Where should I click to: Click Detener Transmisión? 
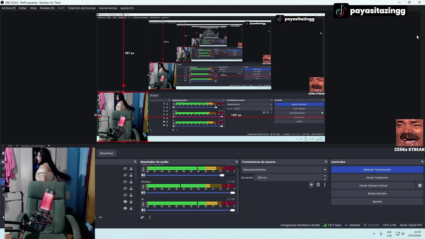tap(377, 170)
